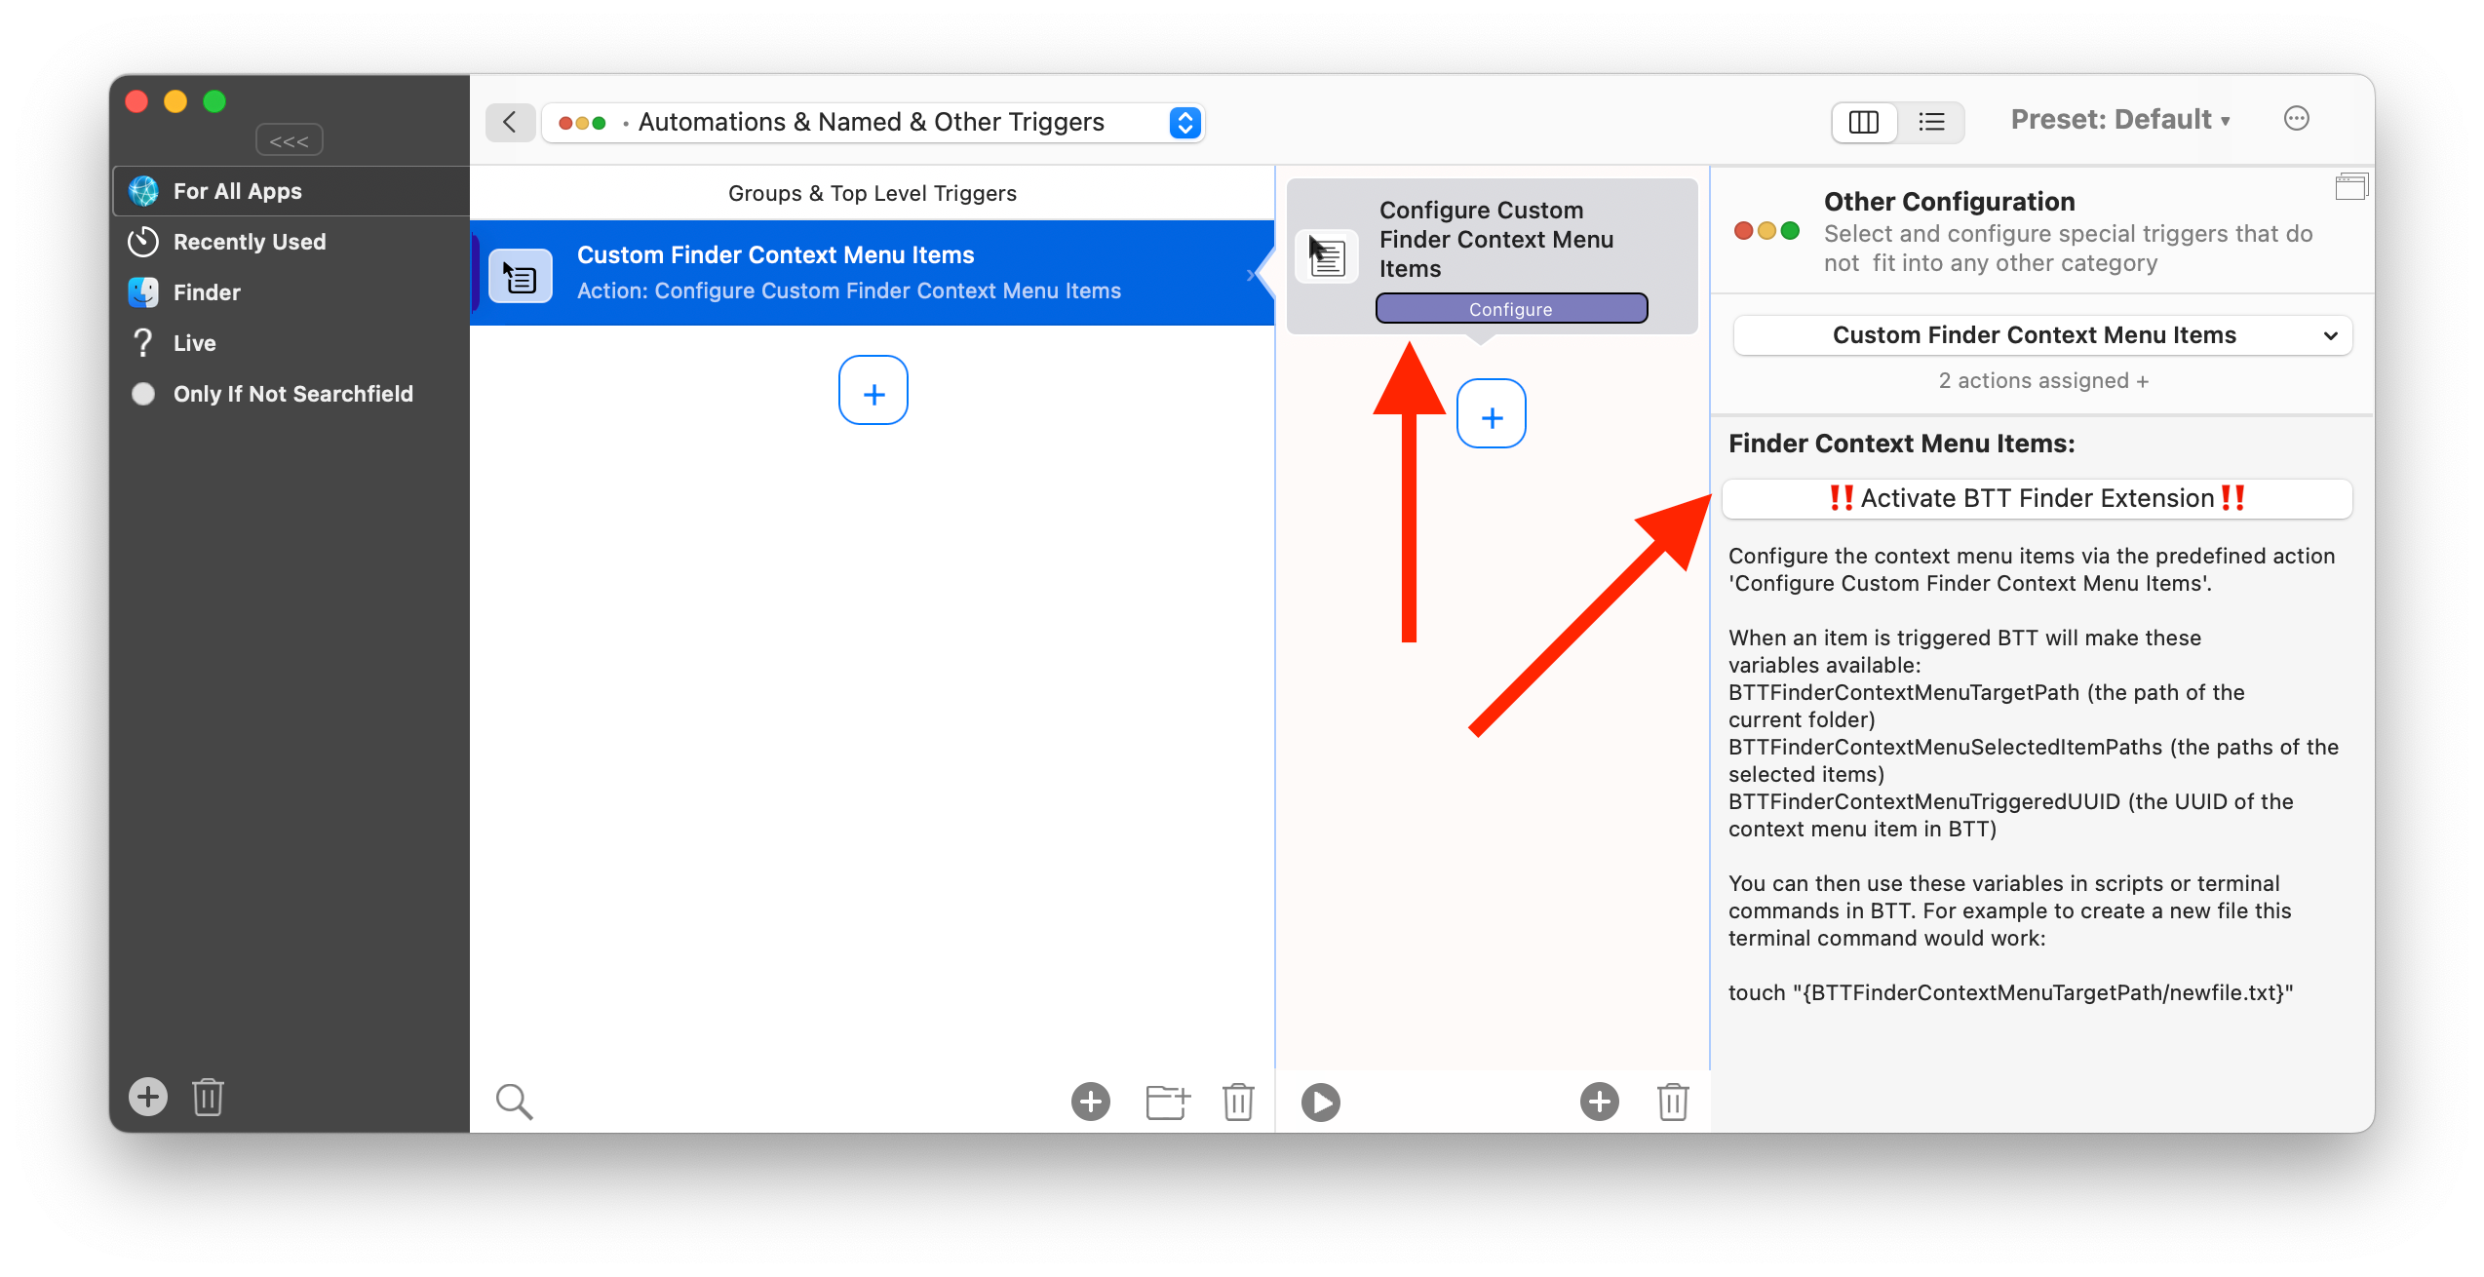Click the context menu trigger icon in row
2484x1277 pixels.
pos(521,277)
